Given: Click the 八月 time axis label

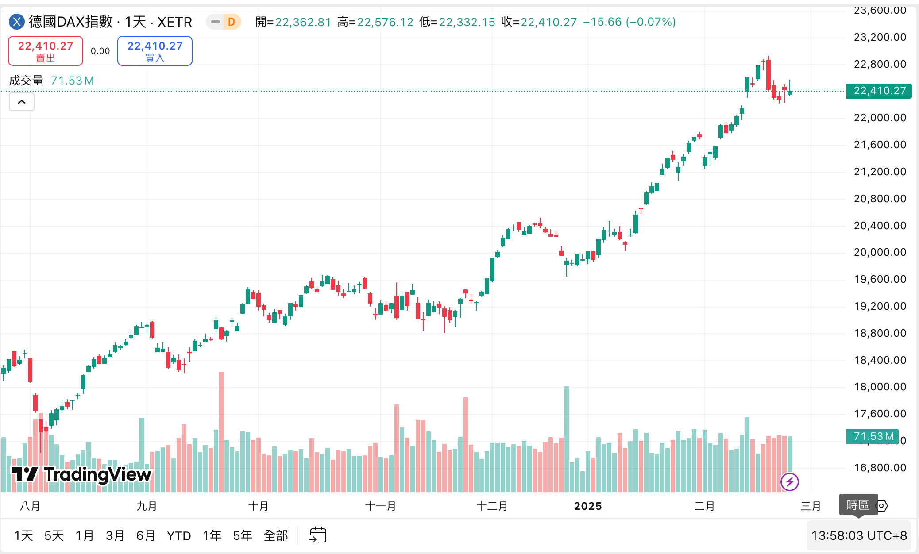Looking at the screenshot, I should pyautogui.click(x=30, y=506).
